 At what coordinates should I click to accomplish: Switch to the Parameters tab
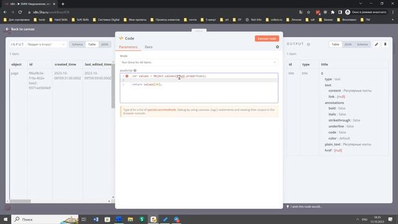(x=128, y=47)
